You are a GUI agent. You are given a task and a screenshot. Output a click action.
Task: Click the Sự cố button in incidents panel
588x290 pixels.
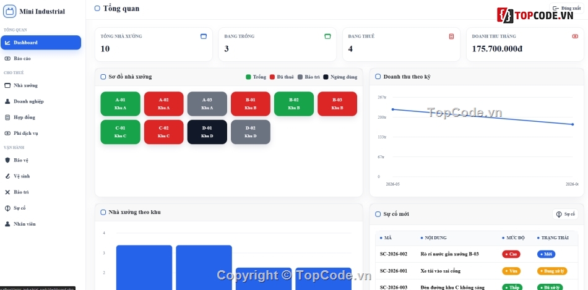565,214
